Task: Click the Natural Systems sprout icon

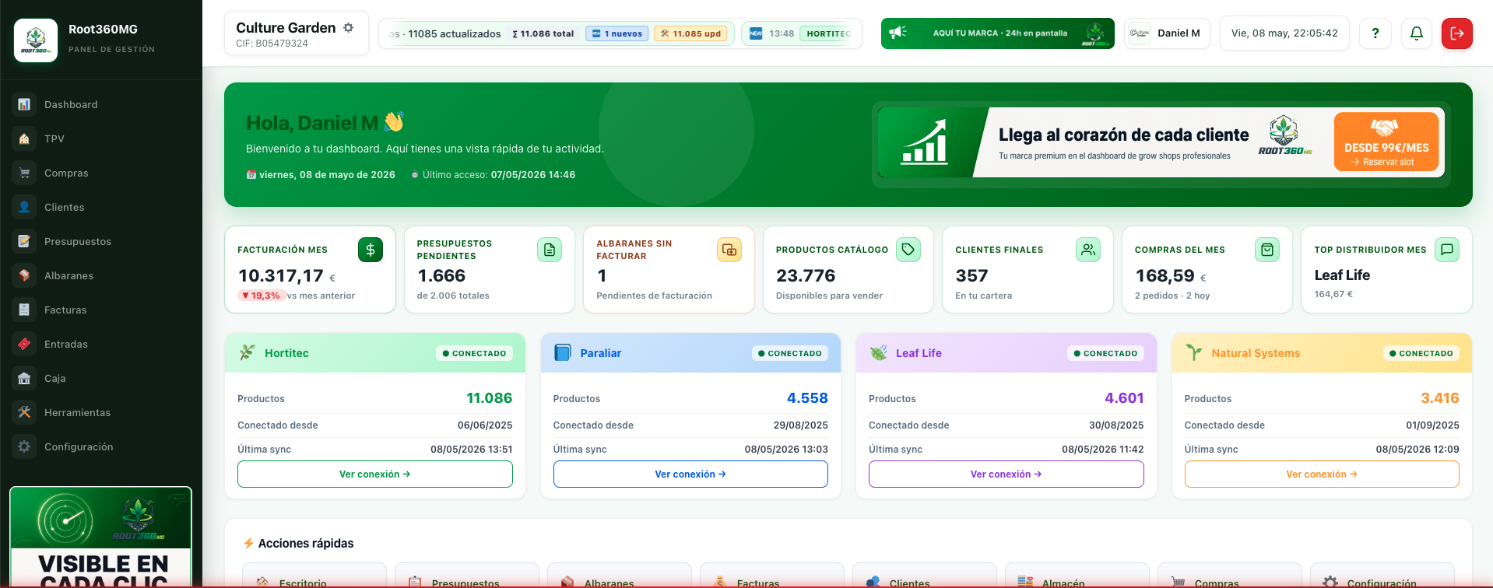Action: pyautogui.click(x=1194, y=352)
